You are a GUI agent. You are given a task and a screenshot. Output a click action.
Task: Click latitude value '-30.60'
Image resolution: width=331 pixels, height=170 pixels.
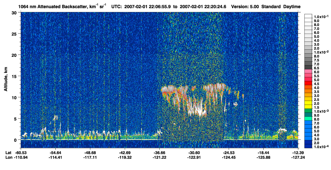coord(194,152)
